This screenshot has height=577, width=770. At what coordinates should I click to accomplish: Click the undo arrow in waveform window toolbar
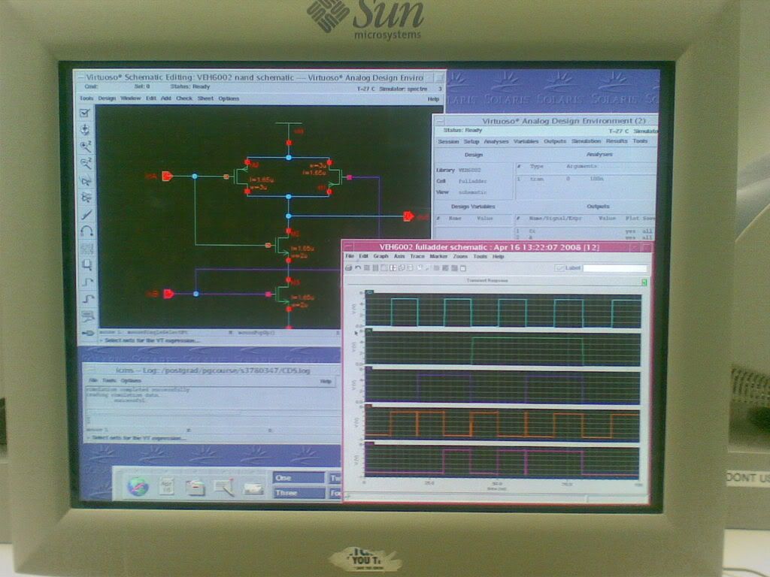click(x=358, y=268)
